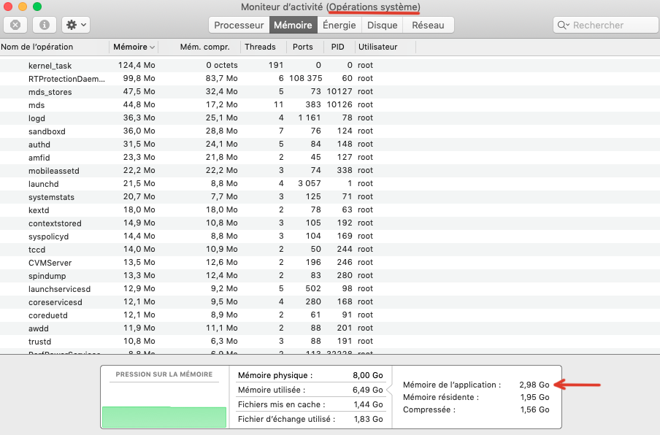The height and width of the screenshot is (435, 660).
Task: Select the sandboxd process
Action: pyautogui.click(x=330, y=131)
